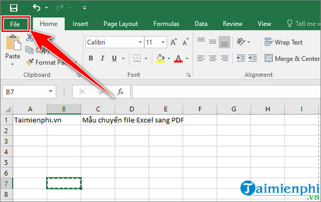Click the Redo arrow icon
Viewport: 321px width, 202px height.
60,8
